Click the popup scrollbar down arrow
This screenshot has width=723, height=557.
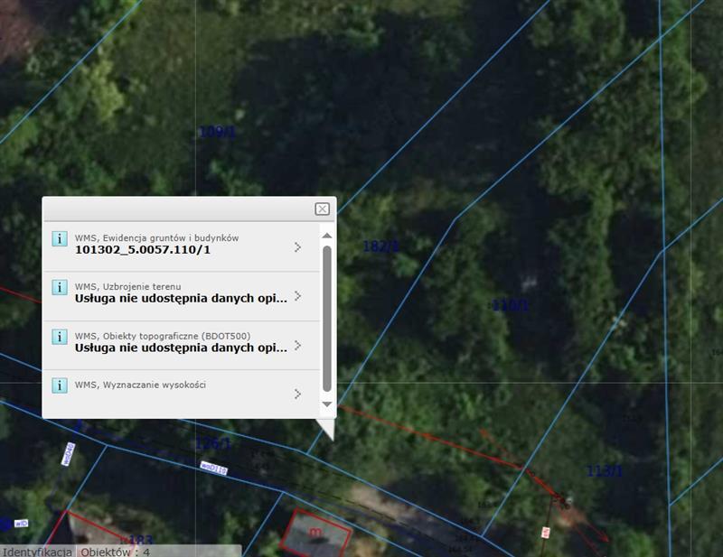coord(327,404)
